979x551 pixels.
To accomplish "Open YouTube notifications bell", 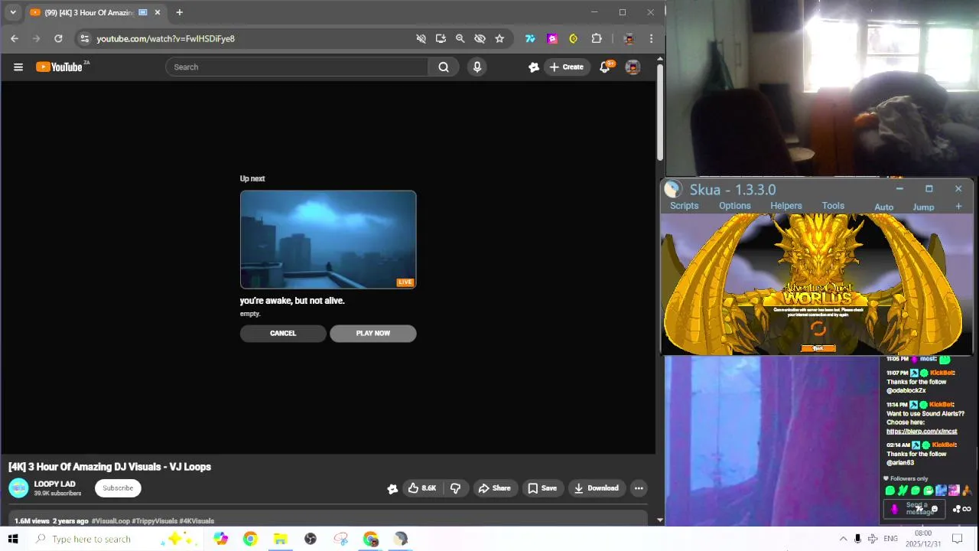I will point(605,67).
